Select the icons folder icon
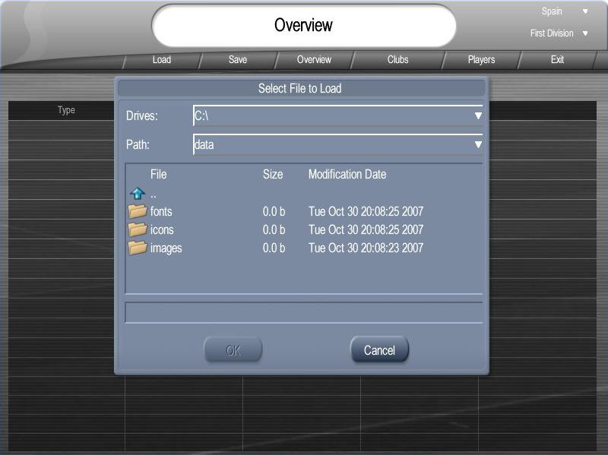This screenshot has height=455, width=608. coord(138,229)
